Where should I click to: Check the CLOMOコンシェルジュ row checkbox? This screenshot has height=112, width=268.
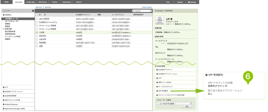(37, 22)
